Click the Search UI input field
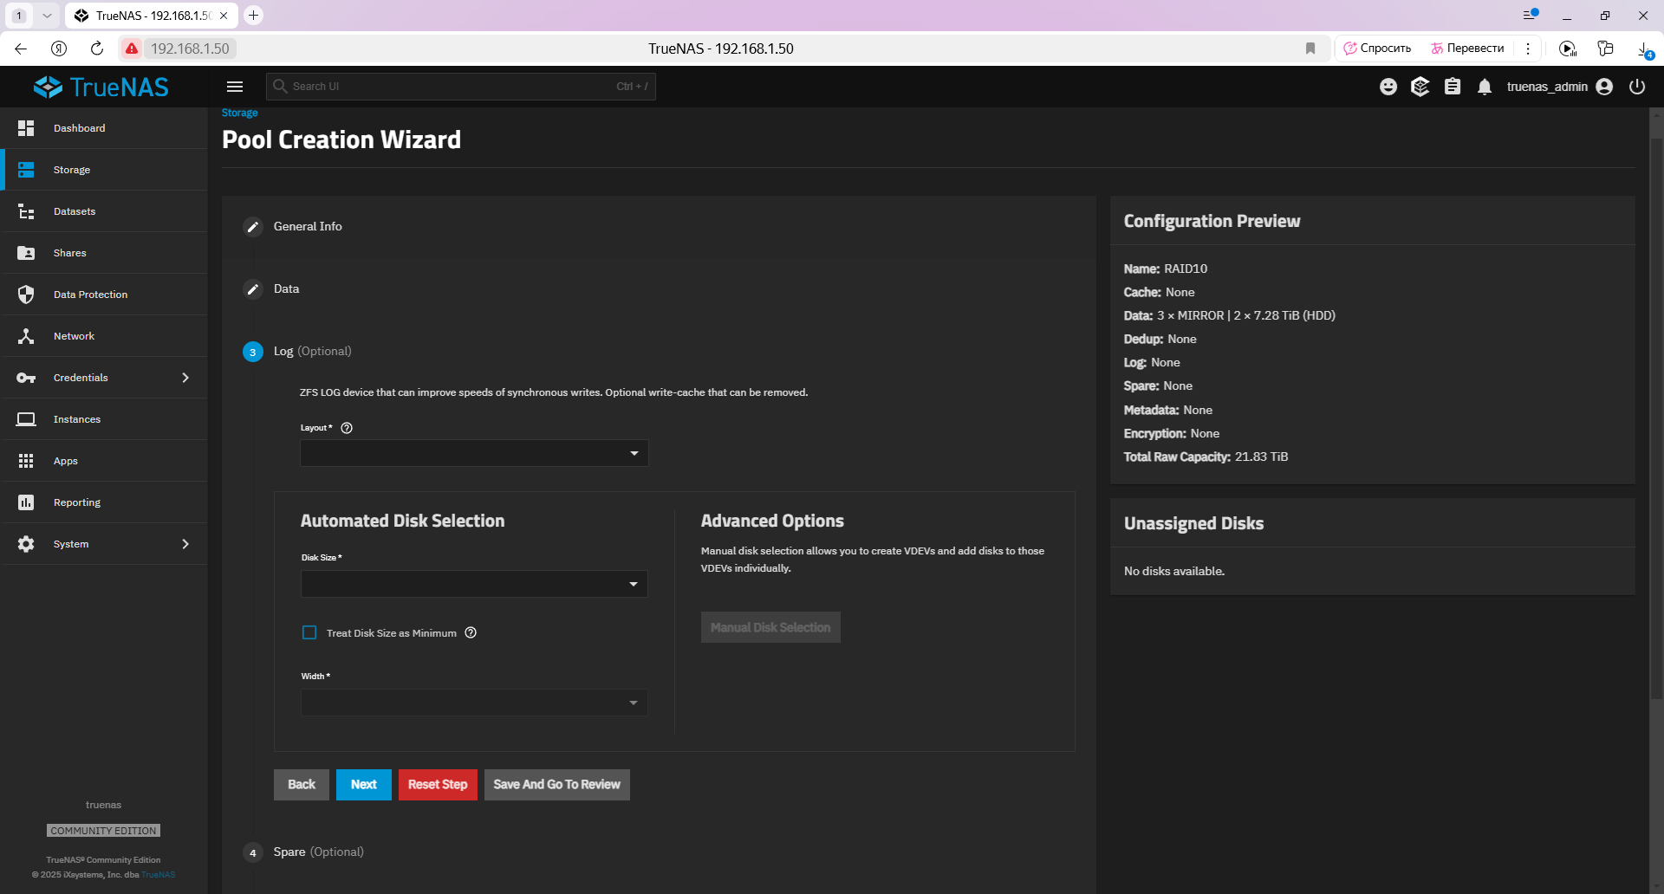Viewport: 1664px width, 894px height. point(461,87)
